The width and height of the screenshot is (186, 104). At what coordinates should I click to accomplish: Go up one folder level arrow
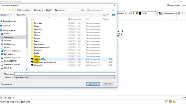tap(10, 10)
